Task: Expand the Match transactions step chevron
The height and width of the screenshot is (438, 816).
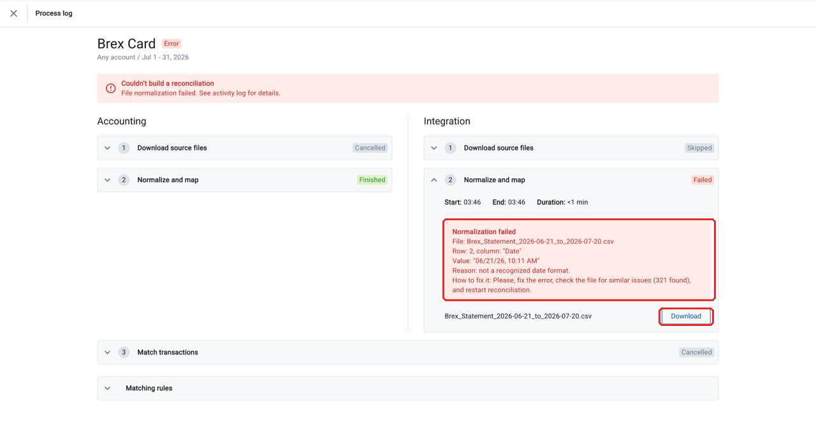Action: click(x=107, y=352)
